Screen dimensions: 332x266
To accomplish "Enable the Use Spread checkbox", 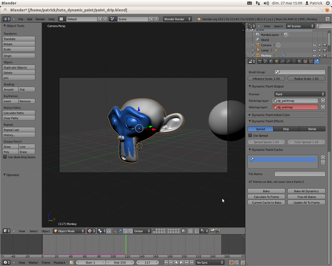I will pos(250,135).
